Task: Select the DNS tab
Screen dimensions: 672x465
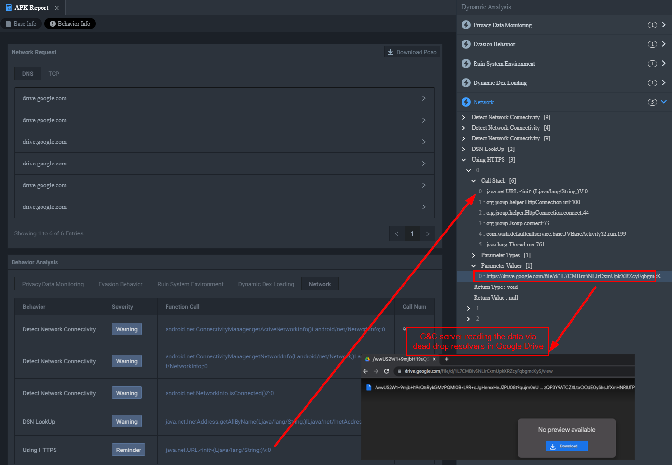Action: (x=28, y=74)
